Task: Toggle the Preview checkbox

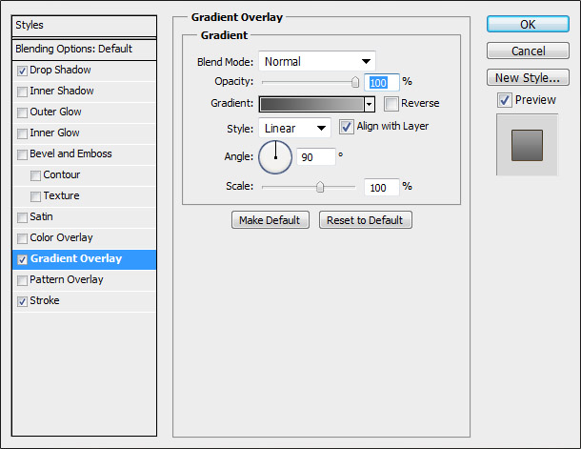Action: (505, 100)
